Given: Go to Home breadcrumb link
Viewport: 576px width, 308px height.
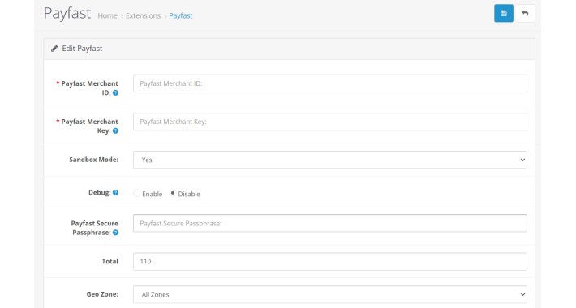Looking at the screenshot, I should (107, 15).
